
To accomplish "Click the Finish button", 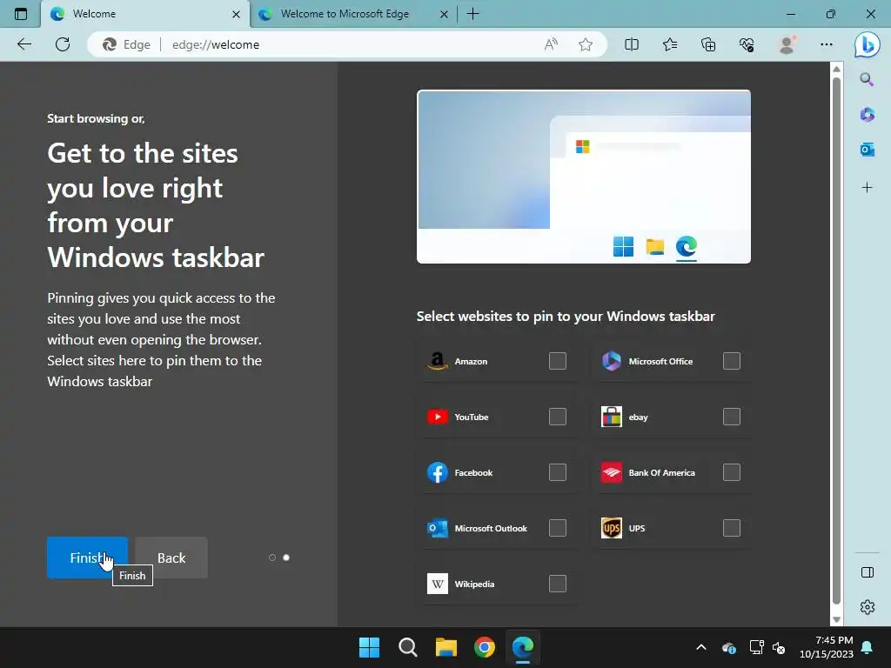I will (x=88, y=558).
